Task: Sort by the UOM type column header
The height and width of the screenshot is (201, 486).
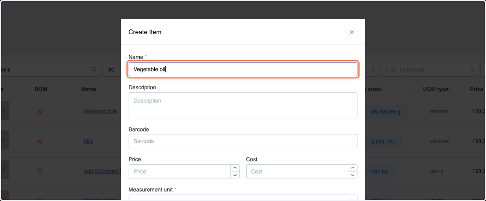Action: [436, 89]
